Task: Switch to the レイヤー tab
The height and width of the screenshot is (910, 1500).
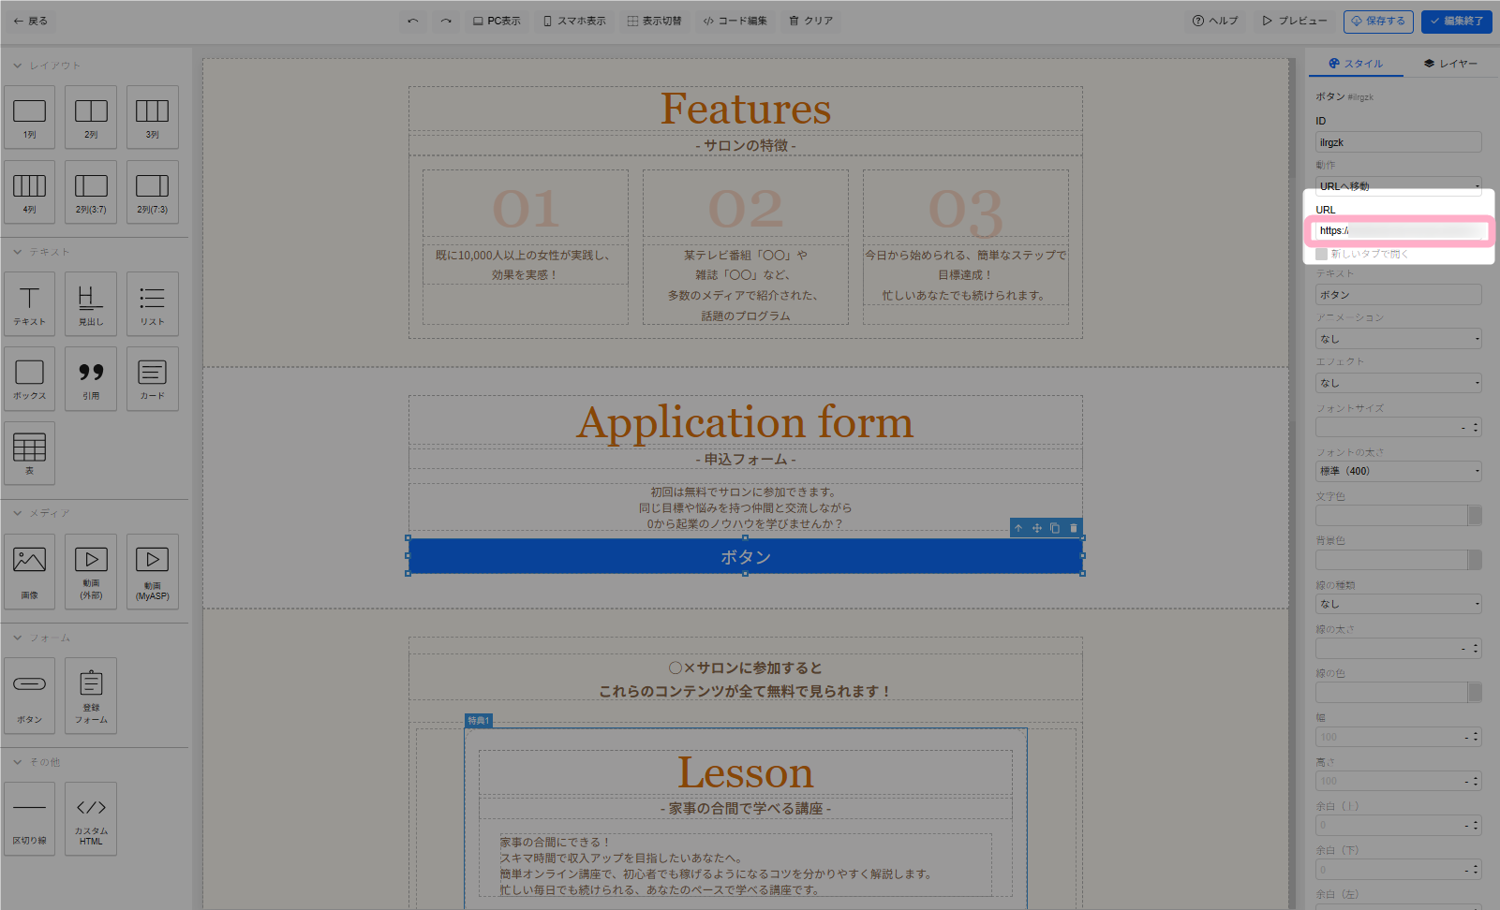Action: click(1449, 64)
